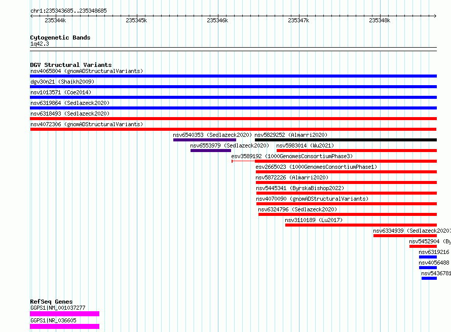Select the red nsv3110189 variant bar
This screenshot has width=451, height=332.
coord(361,225)
